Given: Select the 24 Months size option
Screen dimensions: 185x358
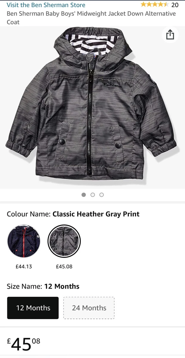Looking at the screenshot, I should click(89, 308).
